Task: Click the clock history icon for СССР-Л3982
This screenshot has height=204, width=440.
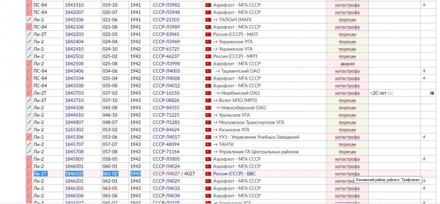Action: pyautogui.click(x=424, y=5)
